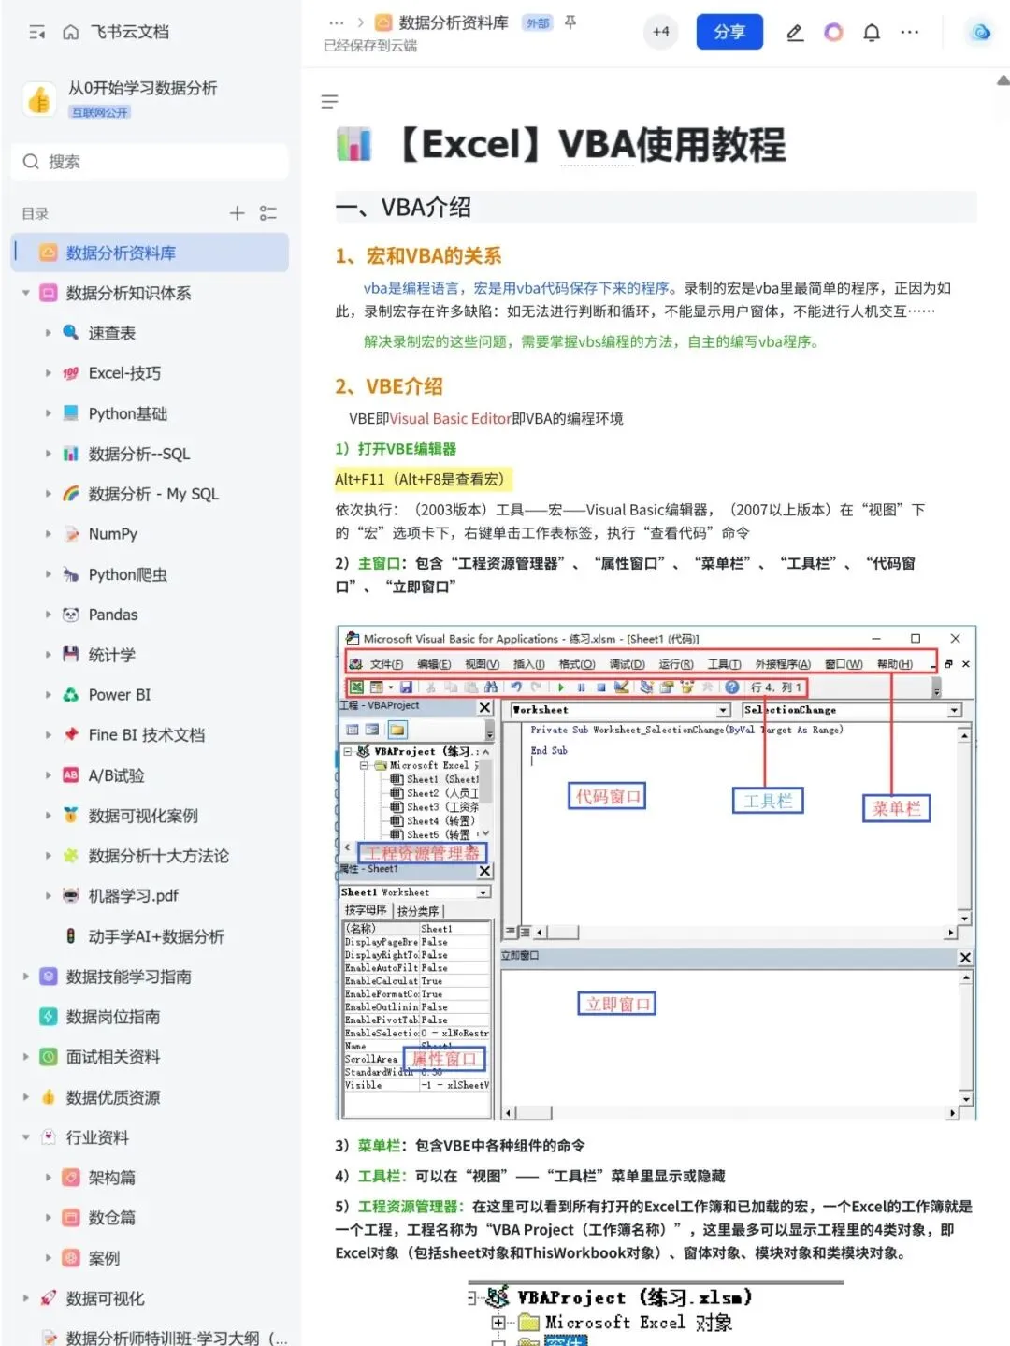Open 数据岗位指南 page

[113, 1017]
